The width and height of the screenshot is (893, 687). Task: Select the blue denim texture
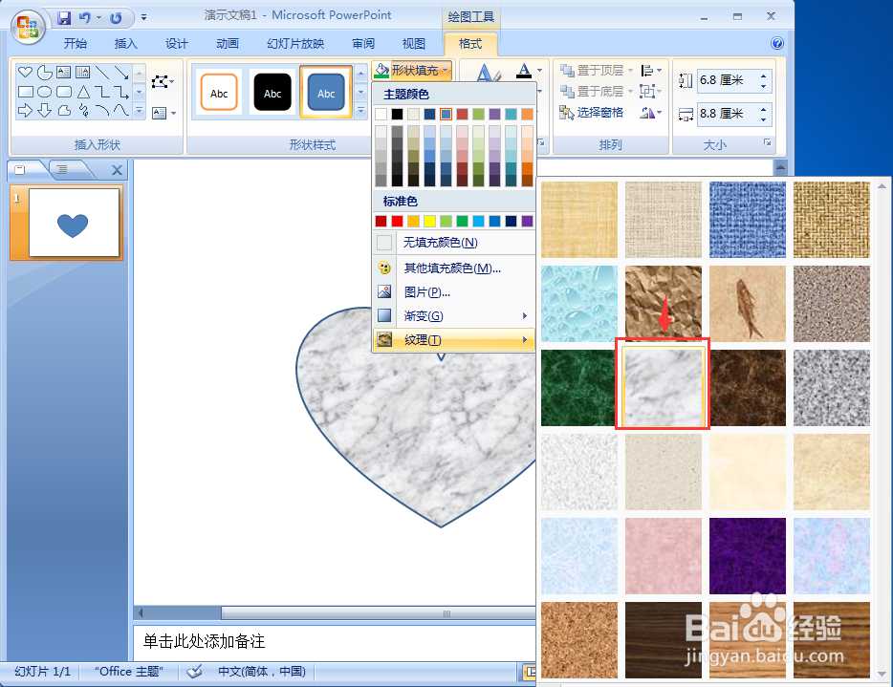(x=748, y=220)
